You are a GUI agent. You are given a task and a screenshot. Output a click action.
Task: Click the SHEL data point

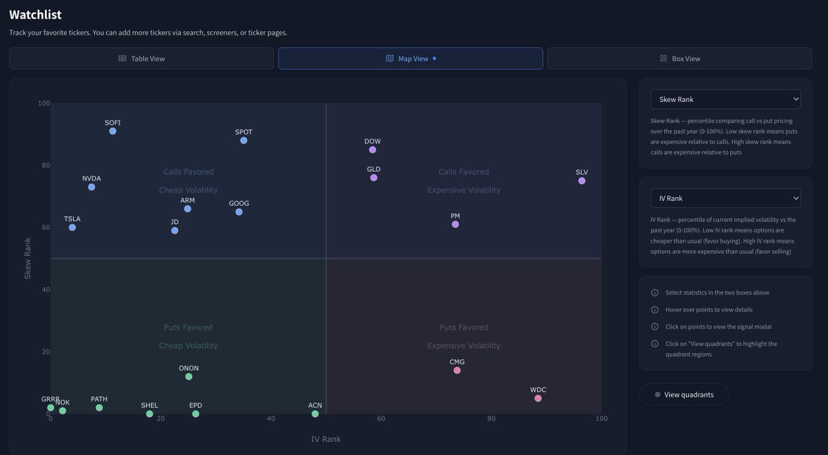coord(149,414)
